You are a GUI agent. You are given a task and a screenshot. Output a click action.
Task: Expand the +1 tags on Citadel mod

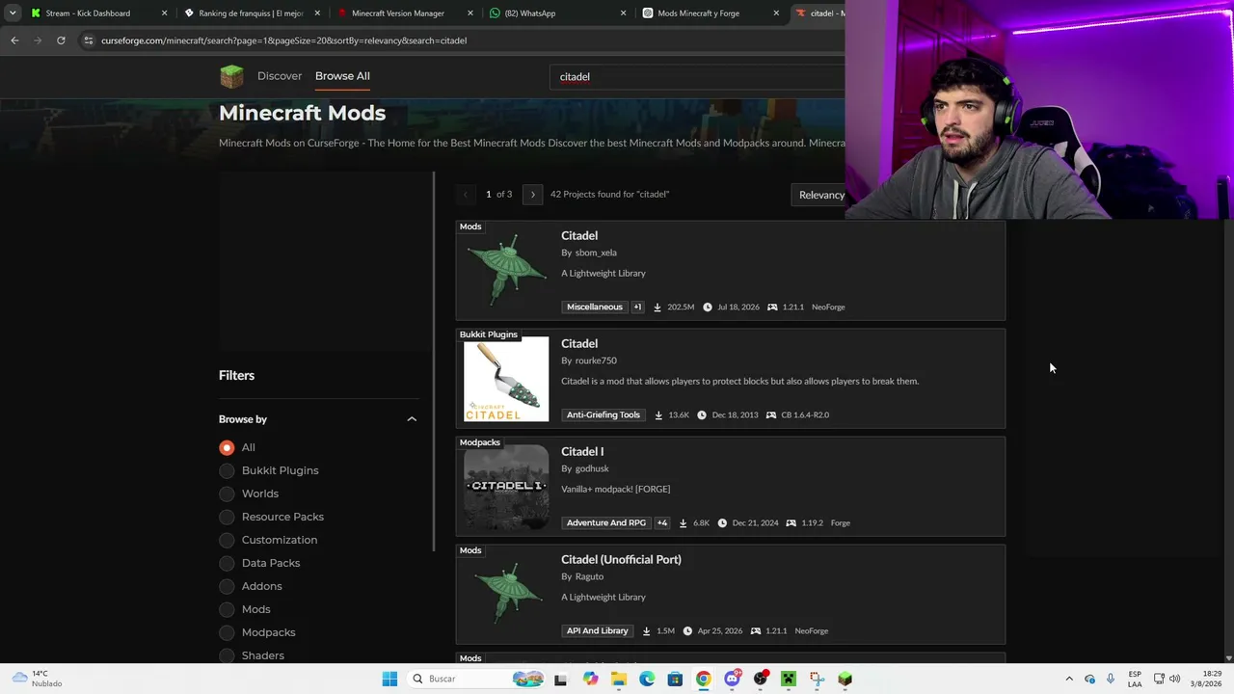coord(637,307)
